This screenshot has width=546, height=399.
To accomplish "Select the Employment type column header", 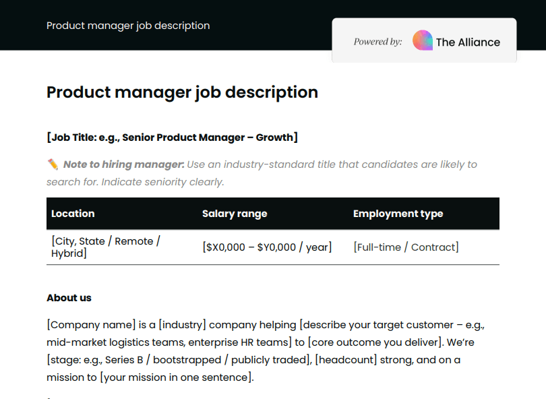I will (398, 214).
